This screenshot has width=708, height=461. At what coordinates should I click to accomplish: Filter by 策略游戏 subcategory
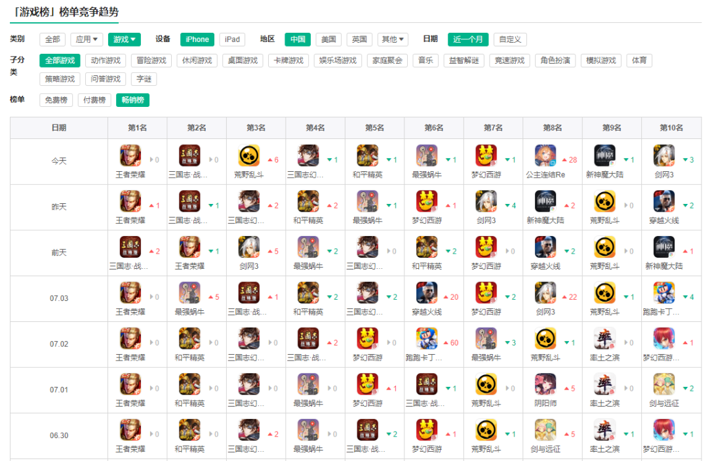click(x=60, y=79)
